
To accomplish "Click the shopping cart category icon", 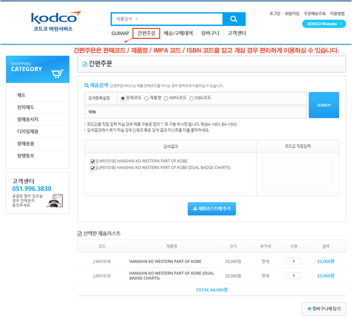I will coord(57,74).
